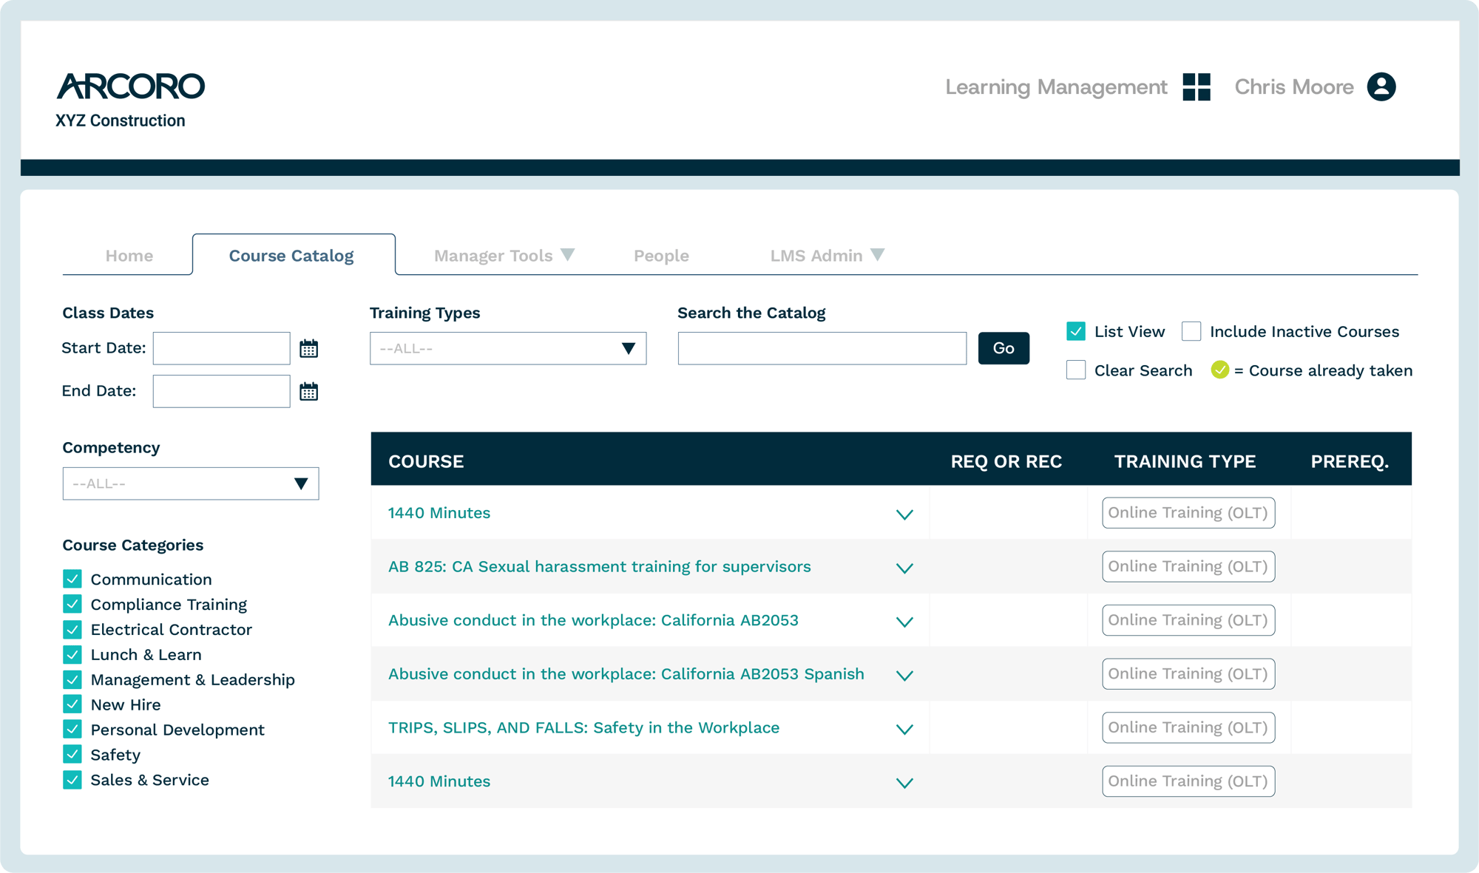
Task: Click the COURSE column header
Action: pyautogui.click(x=426, y=461)
